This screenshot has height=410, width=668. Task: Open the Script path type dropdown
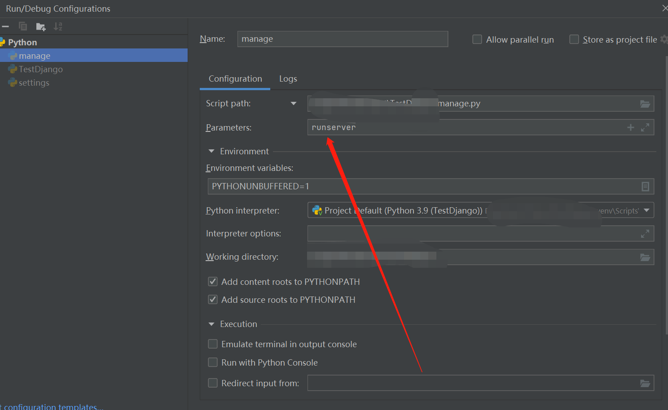pyautogui.click(x=294, y=103)
